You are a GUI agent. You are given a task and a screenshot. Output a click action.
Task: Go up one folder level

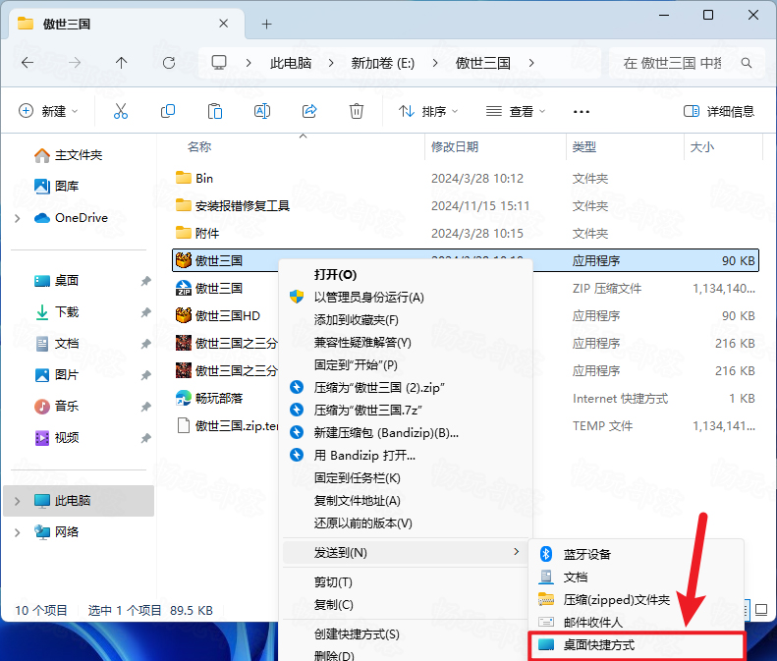pyautogui.click(x=122, y=63)
